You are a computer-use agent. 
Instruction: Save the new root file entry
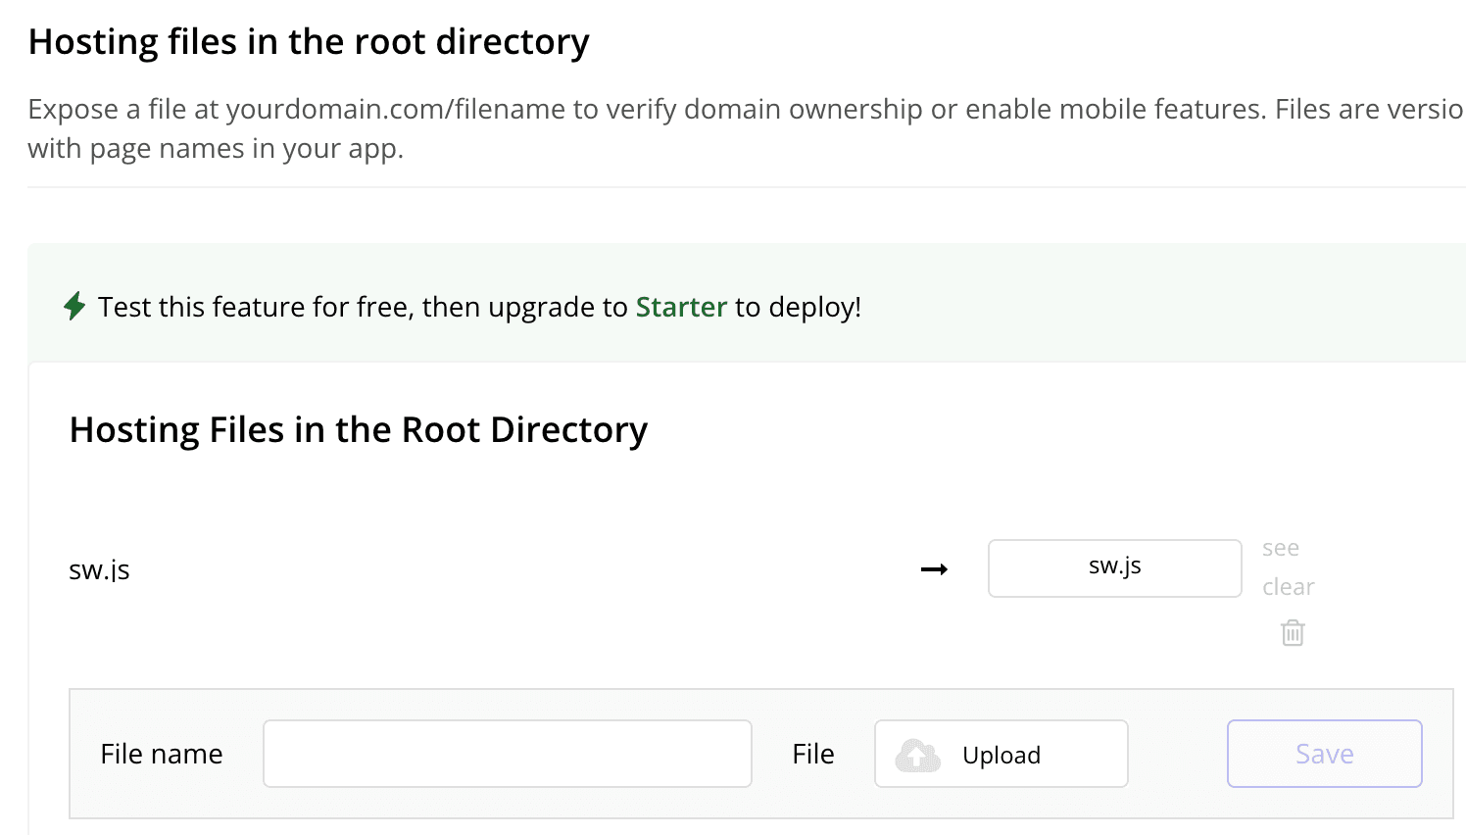click(x=1324, y=754)
